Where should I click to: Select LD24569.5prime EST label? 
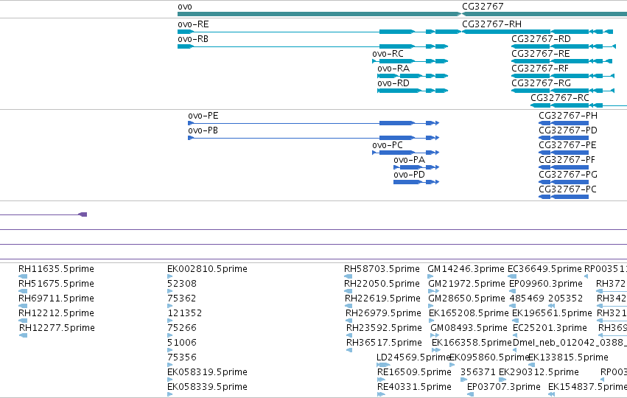pos(413,357)
